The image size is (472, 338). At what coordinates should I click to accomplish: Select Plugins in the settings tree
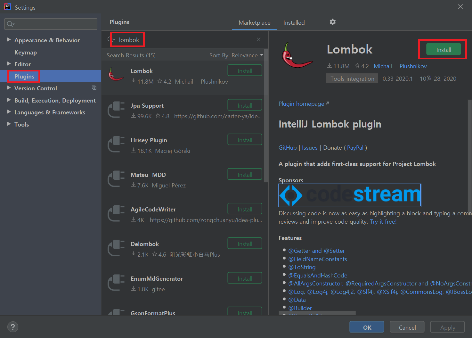point(24,76)
